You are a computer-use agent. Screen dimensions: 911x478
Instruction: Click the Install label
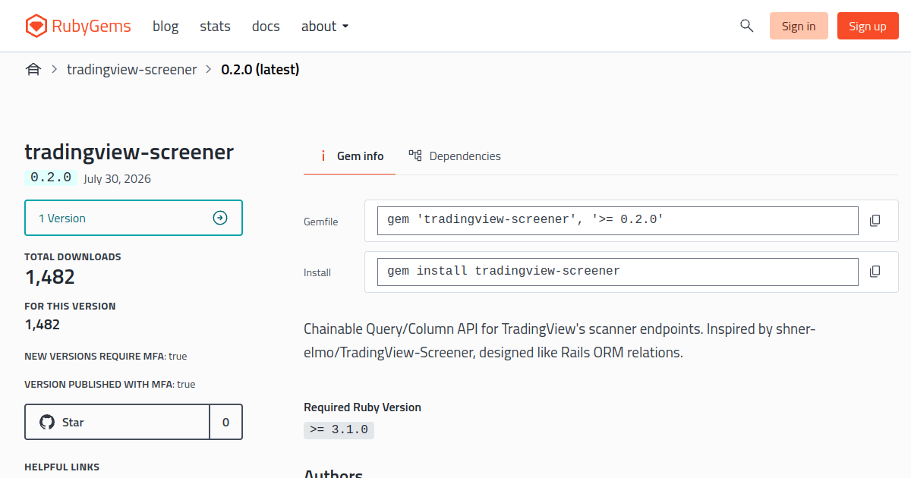(x=317, y=272)
